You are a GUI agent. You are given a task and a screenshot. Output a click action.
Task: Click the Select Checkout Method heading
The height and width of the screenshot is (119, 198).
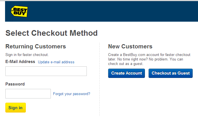click(x=51, y=33)
